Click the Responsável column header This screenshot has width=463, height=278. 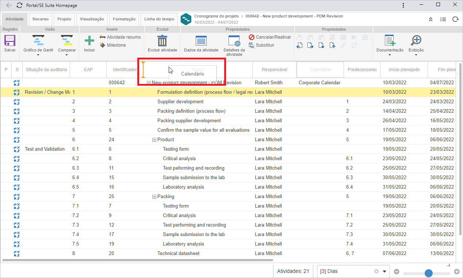[x=275, y=70]
